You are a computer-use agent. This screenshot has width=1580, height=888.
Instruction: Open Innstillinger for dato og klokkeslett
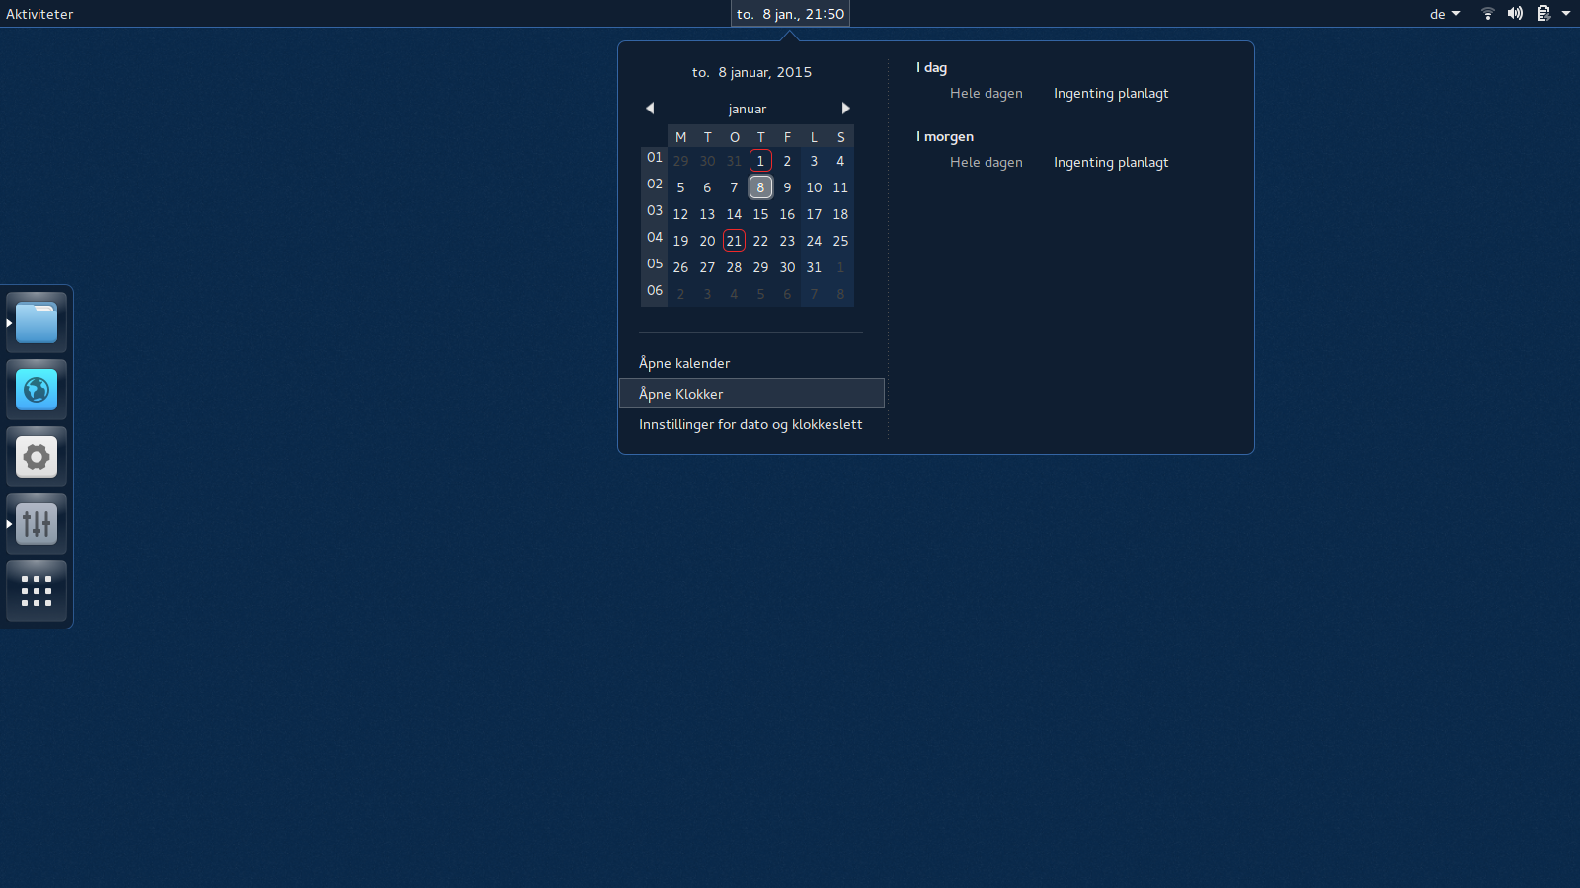coord(750,424)
